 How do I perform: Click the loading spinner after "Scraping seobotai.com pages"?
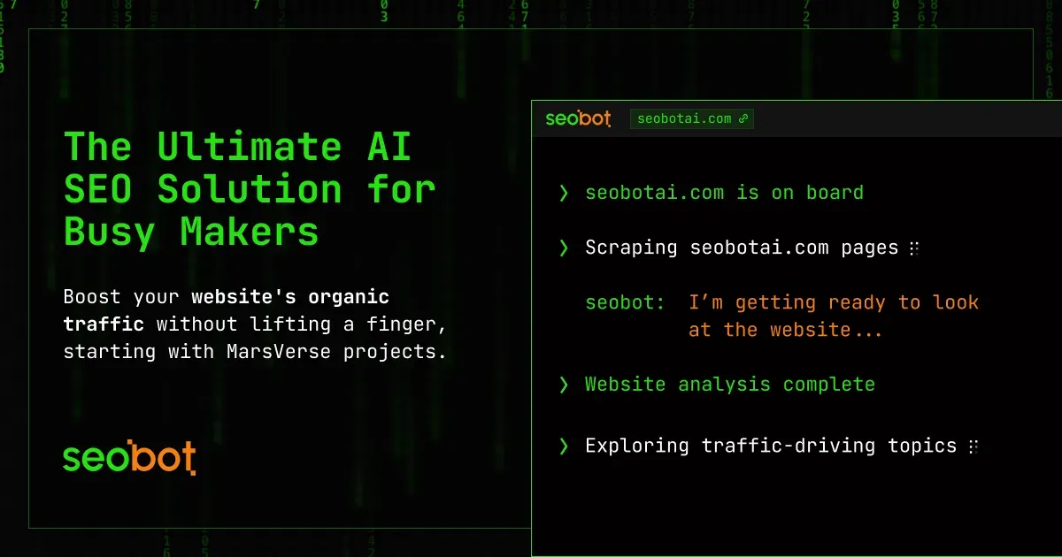(x=914, y=248)
